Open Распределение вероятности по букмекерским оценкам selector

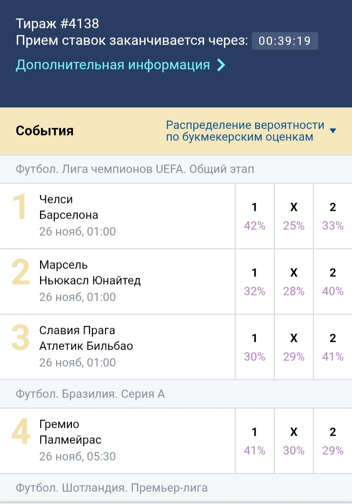(x=245, y=131)
